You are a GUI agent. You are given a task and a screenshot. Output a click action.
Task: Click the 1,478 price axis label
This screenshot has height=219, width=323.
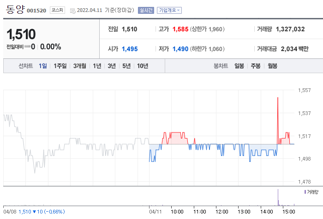[305, 182]
